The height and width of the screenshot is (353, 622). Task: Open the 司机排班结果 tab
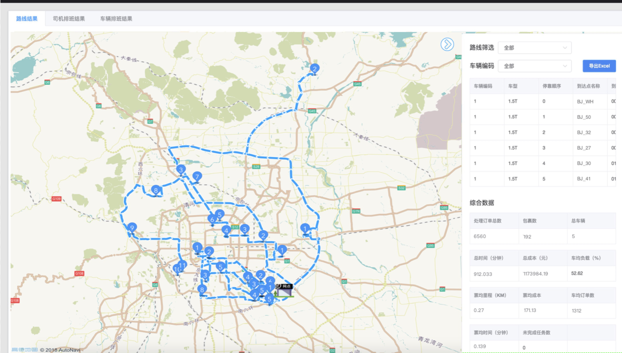(x=69, y=19)
